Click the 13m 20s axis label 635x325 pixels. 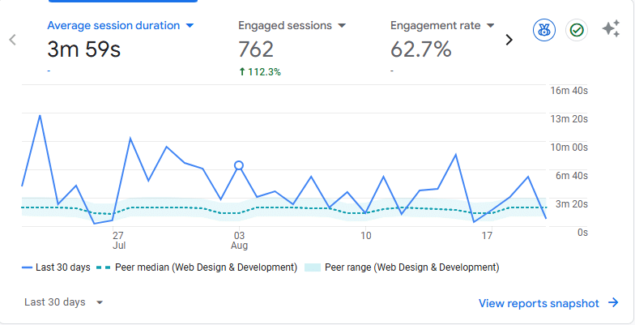pos(569,118)
